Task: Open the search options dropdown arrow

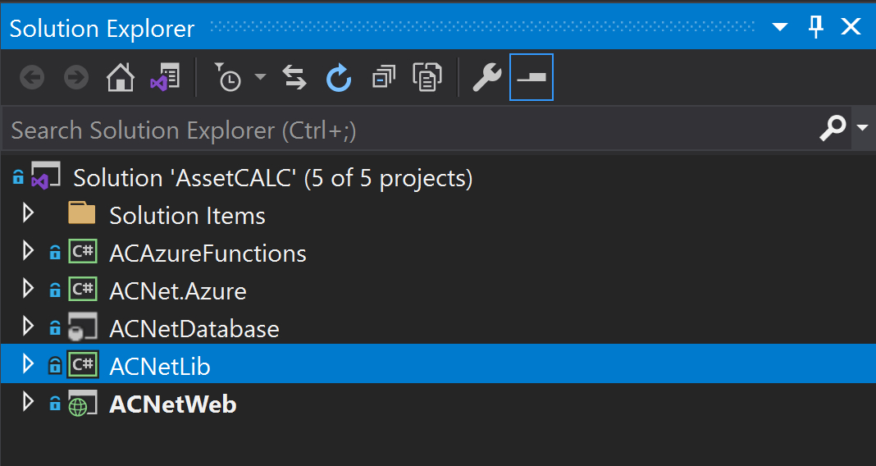Action: tap(863, 128)
